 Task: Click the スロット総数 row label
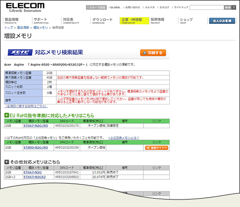click(23, 87)
